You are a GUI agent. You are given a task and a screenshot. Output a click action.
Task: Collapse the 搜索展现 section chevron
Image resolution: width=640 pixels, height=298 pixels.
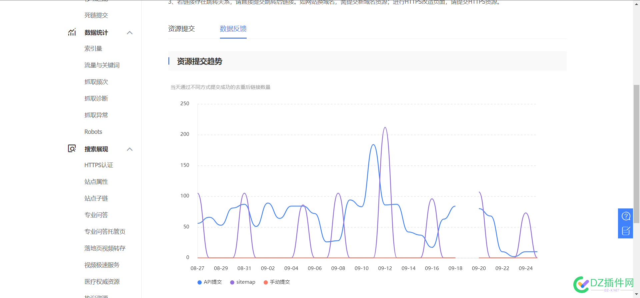130,149
